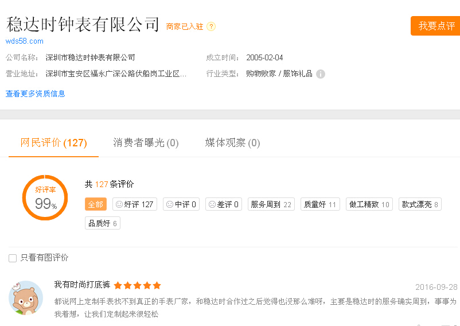
Task: Click the 99% 好评率 progress ring
Action: point(45,197)
